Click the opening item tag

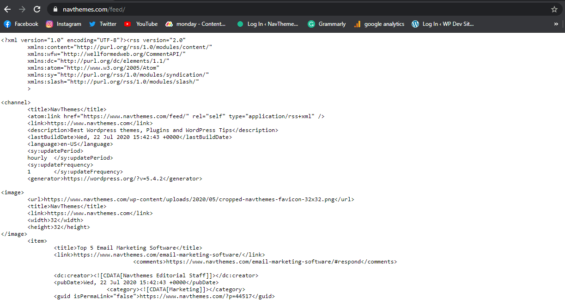(37, 241)
